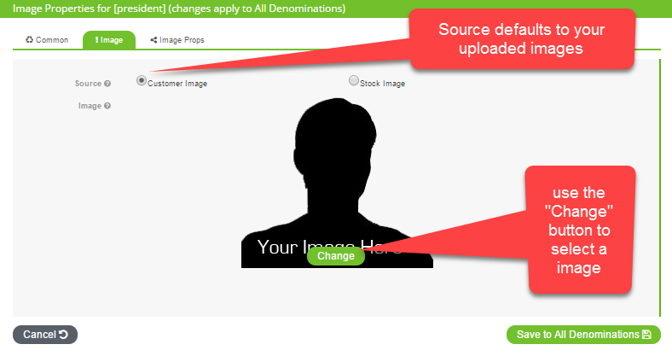Open the Common tab
The width and height of the screenshot is (672, 356).
47,40
